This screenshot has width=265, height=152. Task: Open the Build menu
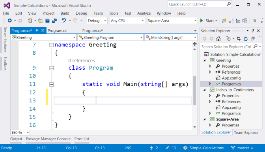click(65, 13)
